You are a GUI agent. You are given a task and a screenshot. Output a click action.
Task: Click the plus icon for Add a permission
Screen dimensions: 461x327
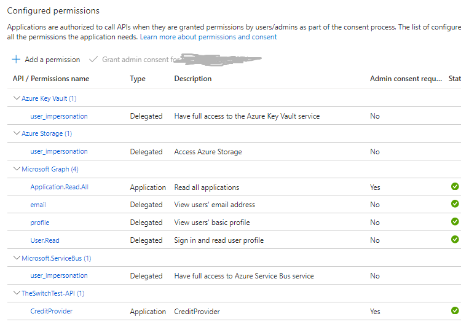[x=16, y=60]
